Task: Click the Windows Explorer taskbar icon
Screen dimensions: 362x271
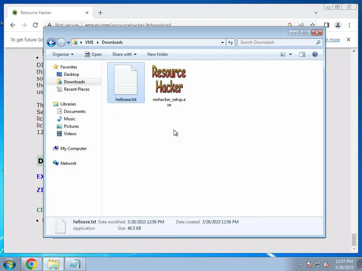Action: (x=53, y=264)
